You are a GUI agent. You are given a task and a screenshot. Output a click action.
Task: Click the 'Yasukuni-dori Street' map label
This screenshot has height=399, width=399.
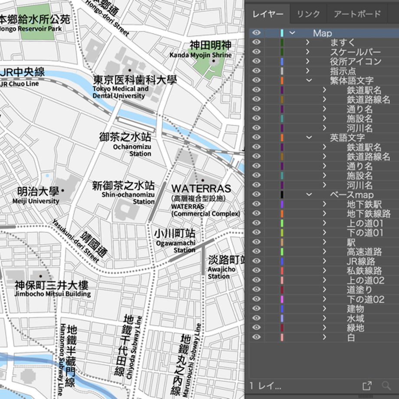coord(75,240)
